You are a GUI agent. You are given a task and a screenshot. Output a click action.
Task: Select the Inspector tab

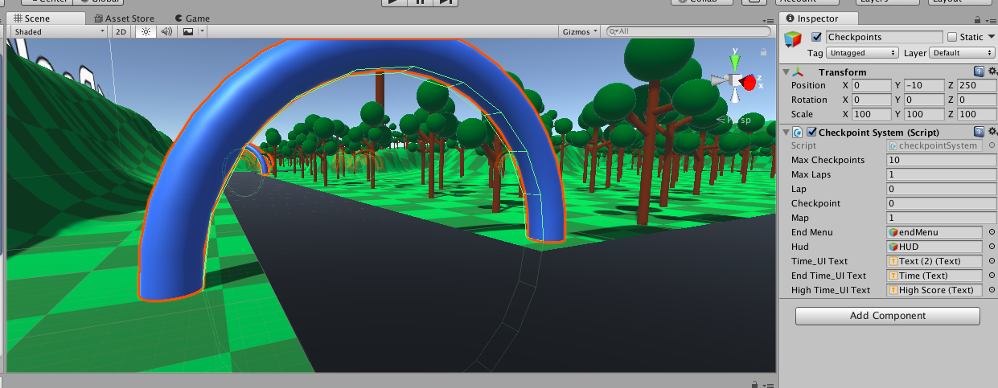[x=818, y=18]
